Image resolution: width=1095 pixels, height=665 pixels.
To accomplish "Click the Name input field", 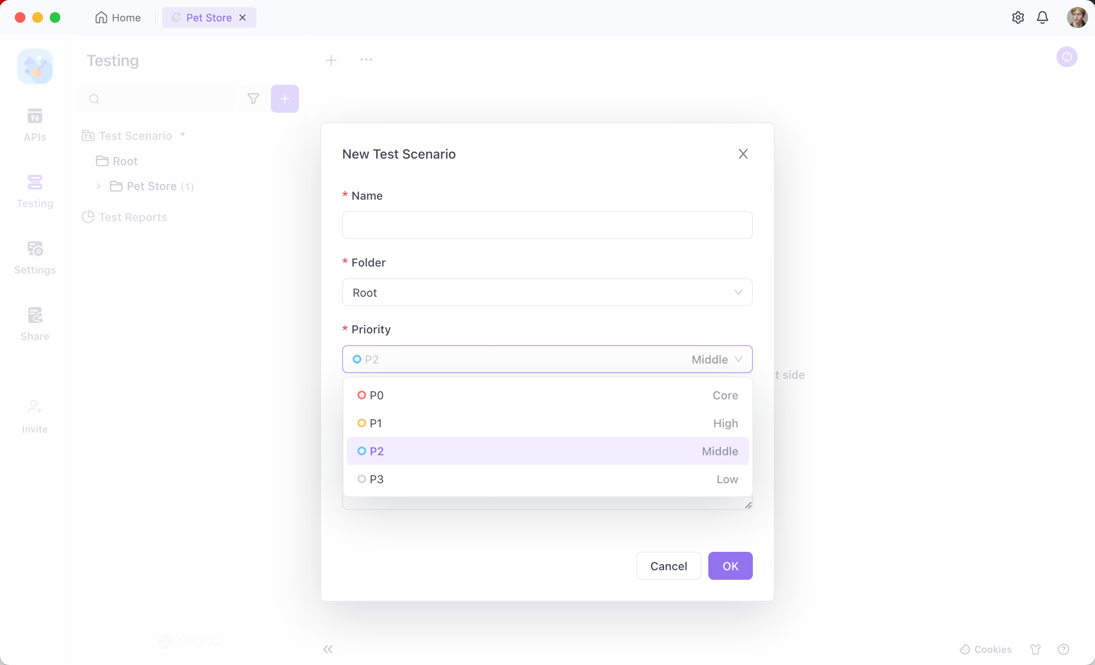I will click(547, 225).
